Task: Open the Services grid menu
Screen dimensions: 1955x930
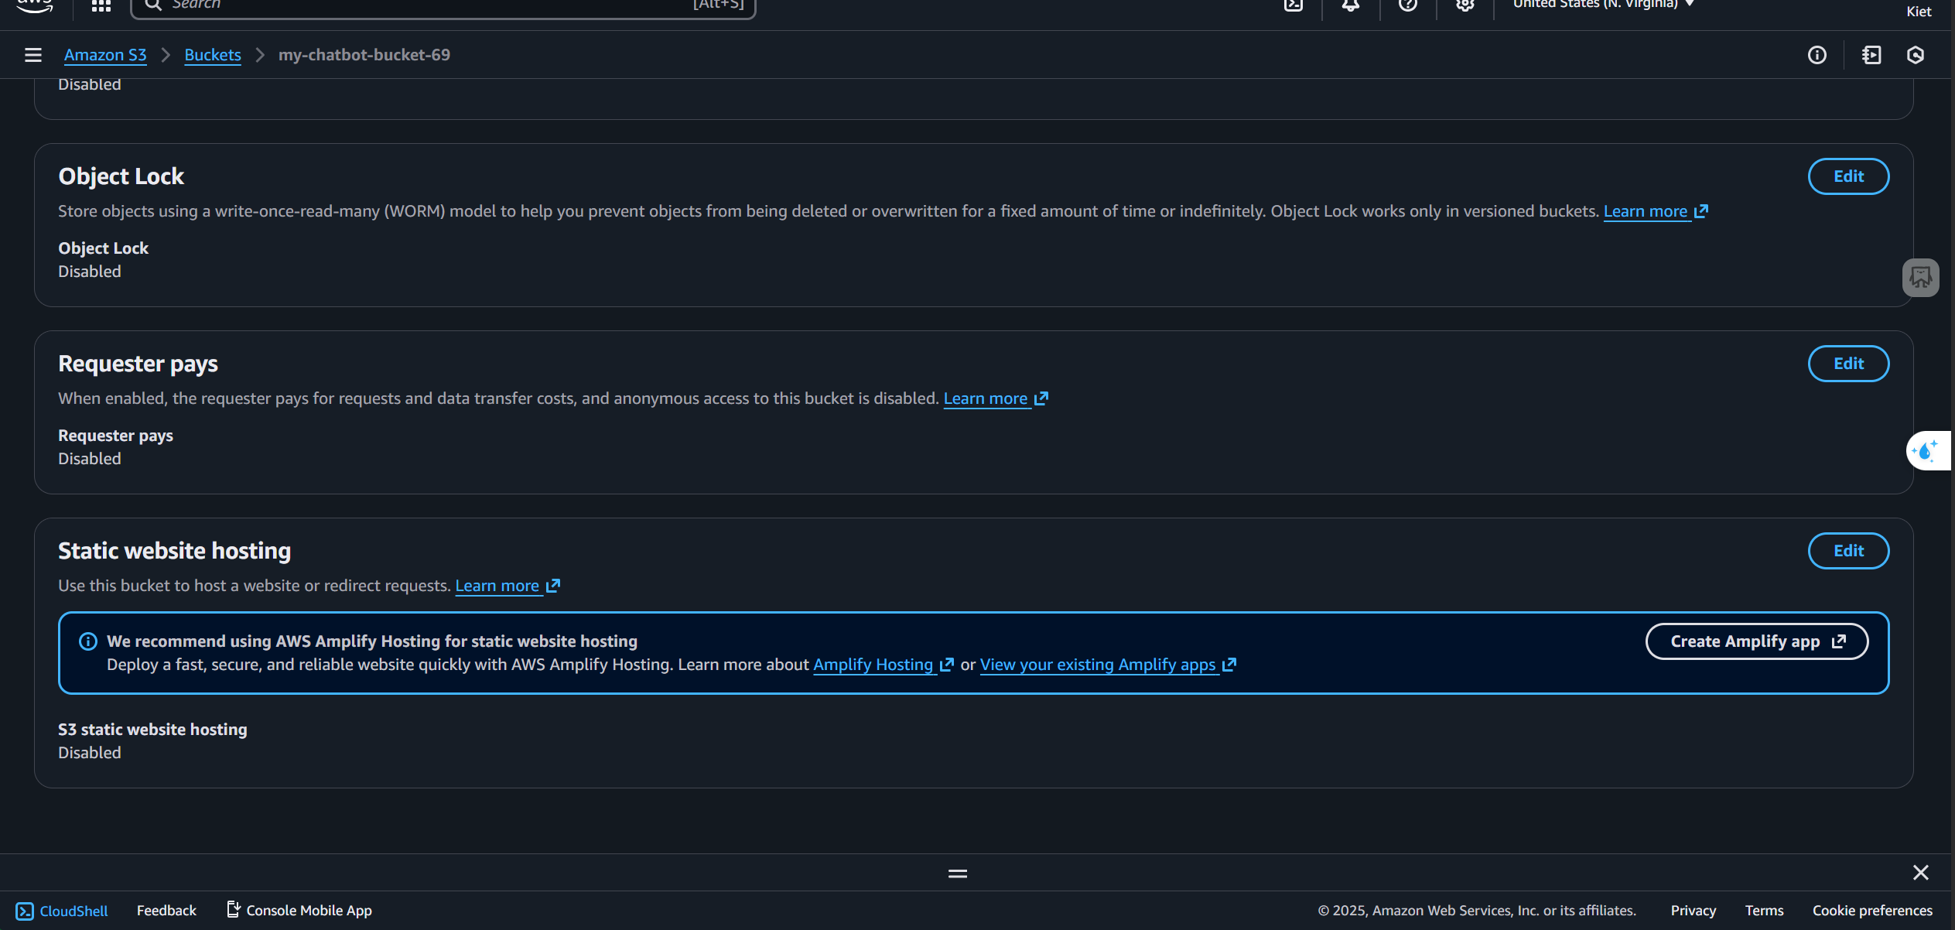Action: pyautogui.click(x=101, y=6)
